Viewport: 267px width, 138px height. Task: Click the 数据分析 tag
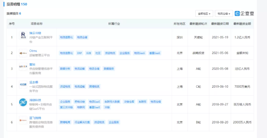coord(65,69)
